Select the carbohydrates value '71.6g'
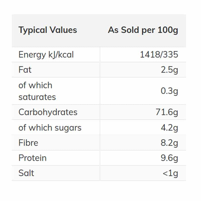This screenshot has width=201, height=201. (x=167, y=112)
